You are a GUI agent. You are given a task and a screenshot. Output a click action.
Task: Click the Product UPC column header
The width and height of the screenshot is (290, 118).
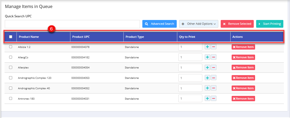[81, 37]
